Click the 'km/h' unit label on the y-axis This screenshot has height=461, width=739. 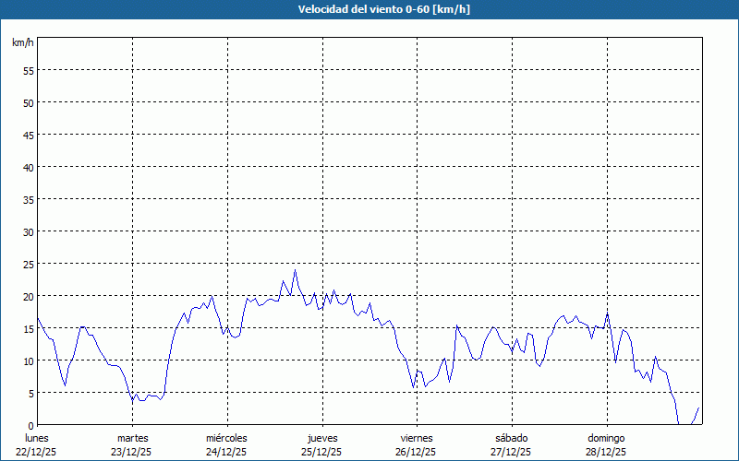click(x=23, y=42)
